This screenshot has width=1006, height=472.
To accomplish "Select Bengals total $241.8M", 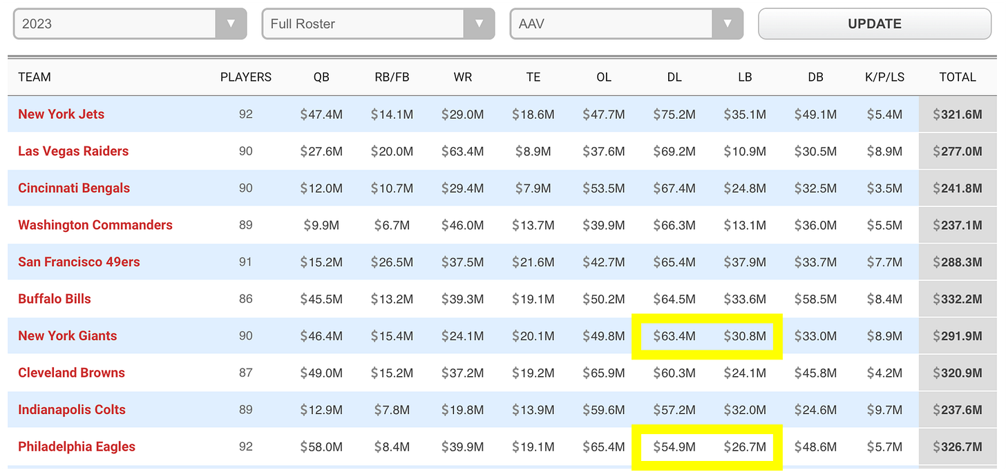I will coord(958,188).
